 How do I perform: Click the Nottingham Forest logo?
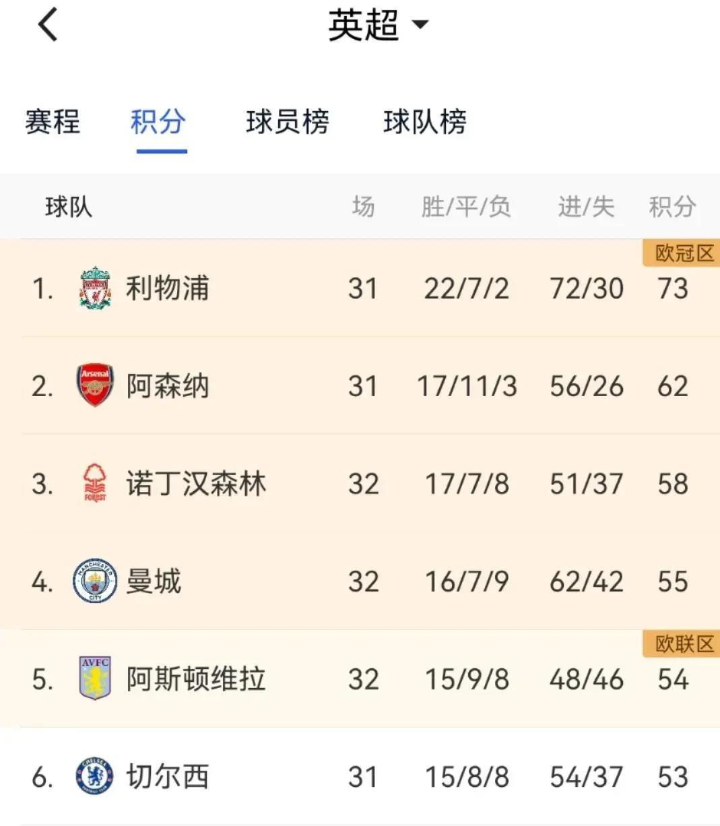tap(95, 483)
